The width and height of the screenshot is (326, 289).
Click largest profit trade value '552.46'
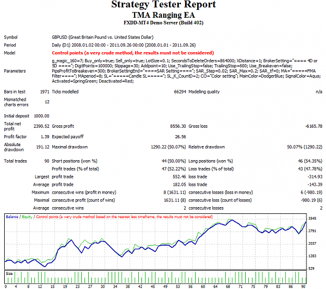click(179, 177)
